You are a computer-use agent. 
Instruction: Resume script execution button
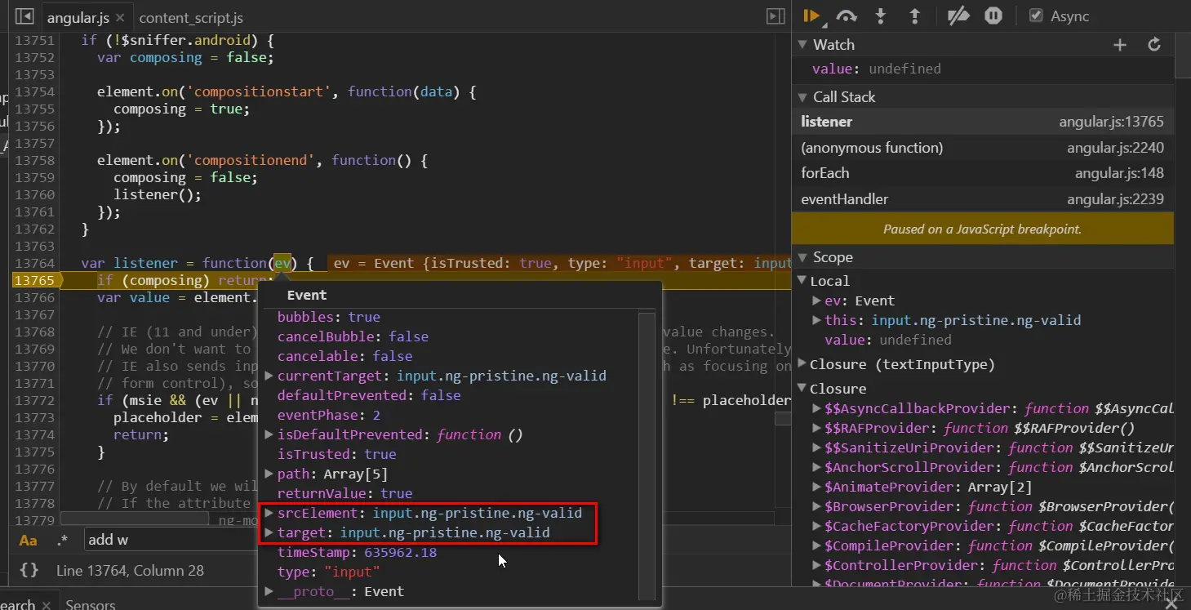(811, 16)
